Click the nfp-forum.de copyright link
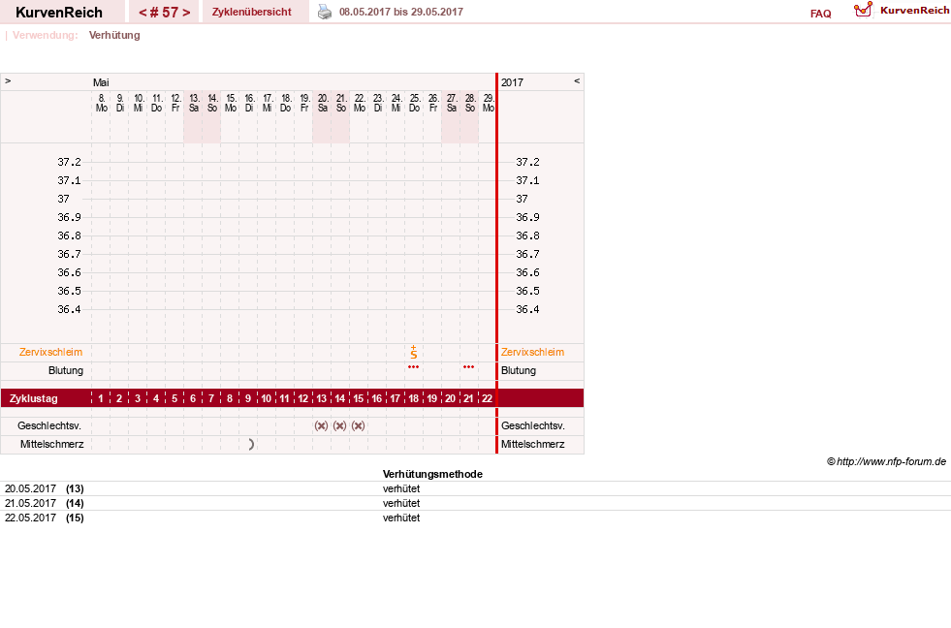This screenshot has height=628, width=951. coord(886,462)
